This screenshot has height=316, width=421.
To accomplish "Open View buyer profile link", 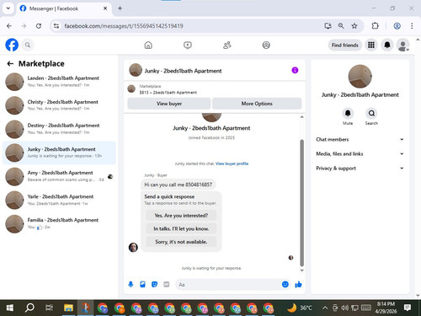I will click(x=232, y=163).
